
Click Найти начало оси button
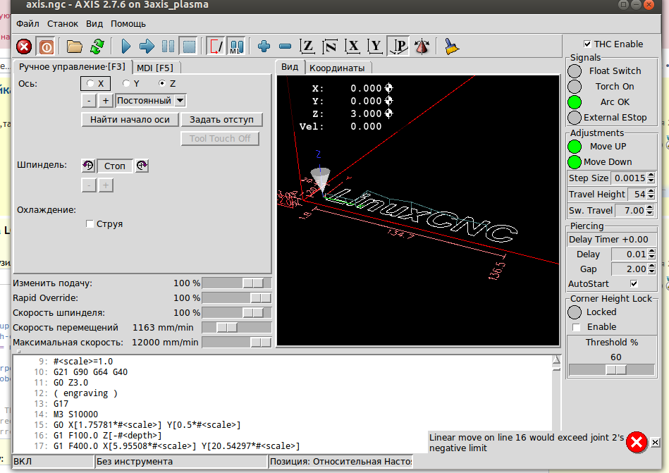coord(130,120)
